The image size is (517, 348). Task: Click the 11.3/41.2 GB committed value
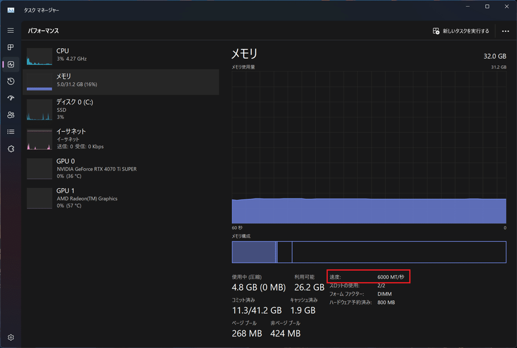[x=257, y=310]
